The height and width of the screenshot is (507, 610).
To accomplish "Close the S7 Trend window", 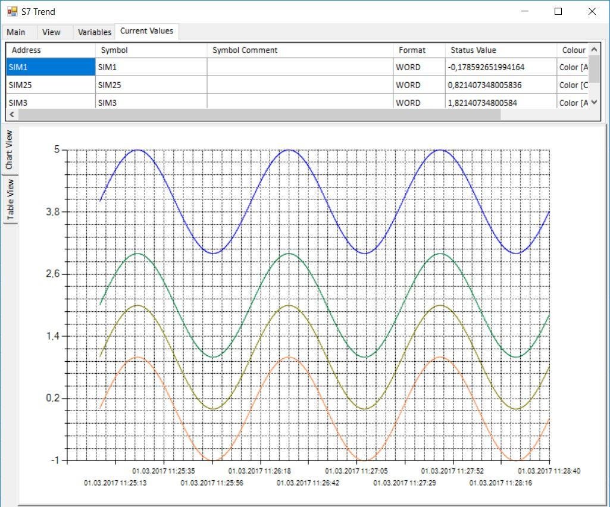I will click(592, 11).
